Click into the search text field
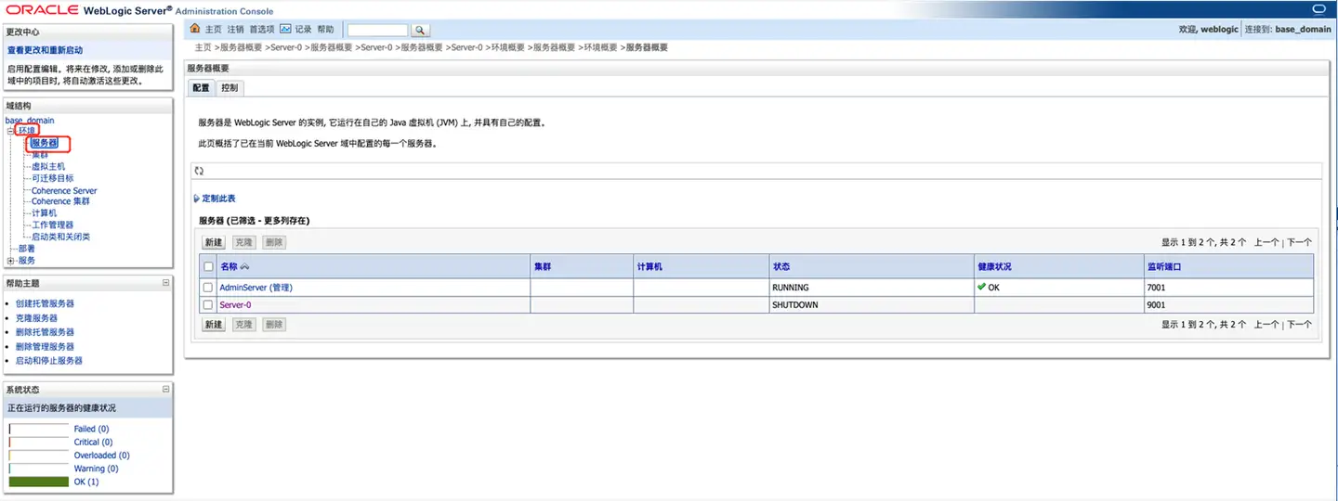 376,31
